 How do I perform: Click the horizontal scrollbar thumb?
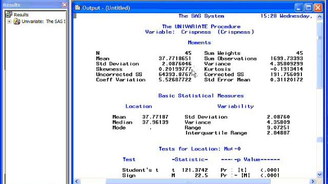pos(188,181)
